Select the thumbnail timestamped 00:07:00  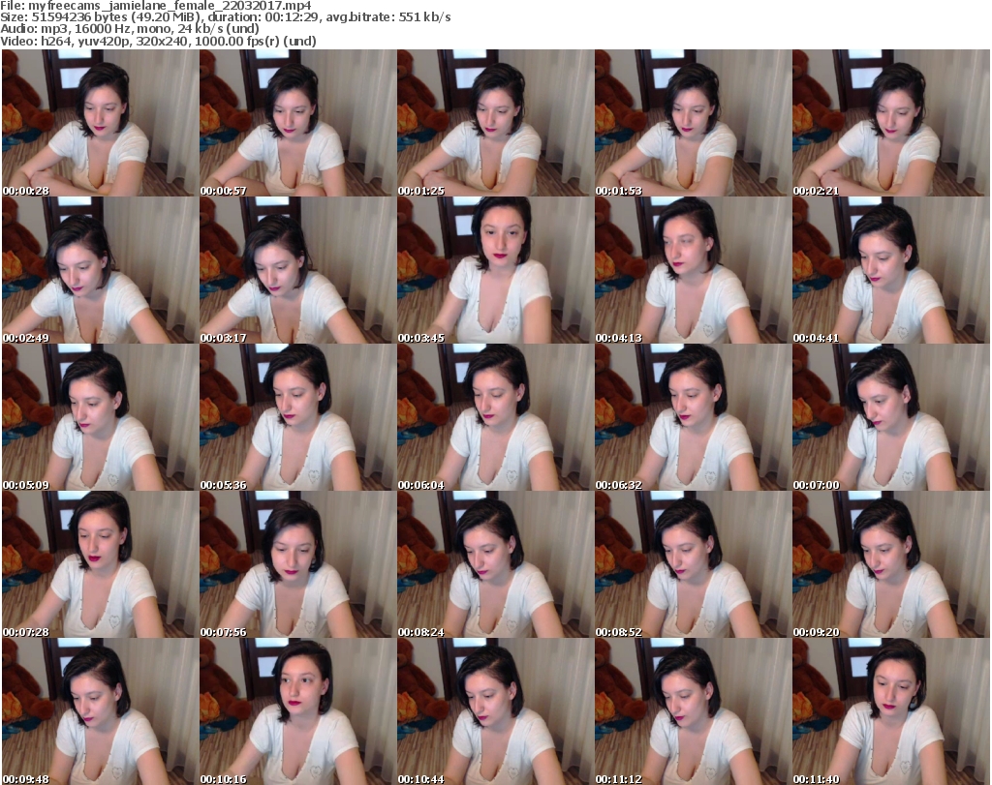[891, 417]
